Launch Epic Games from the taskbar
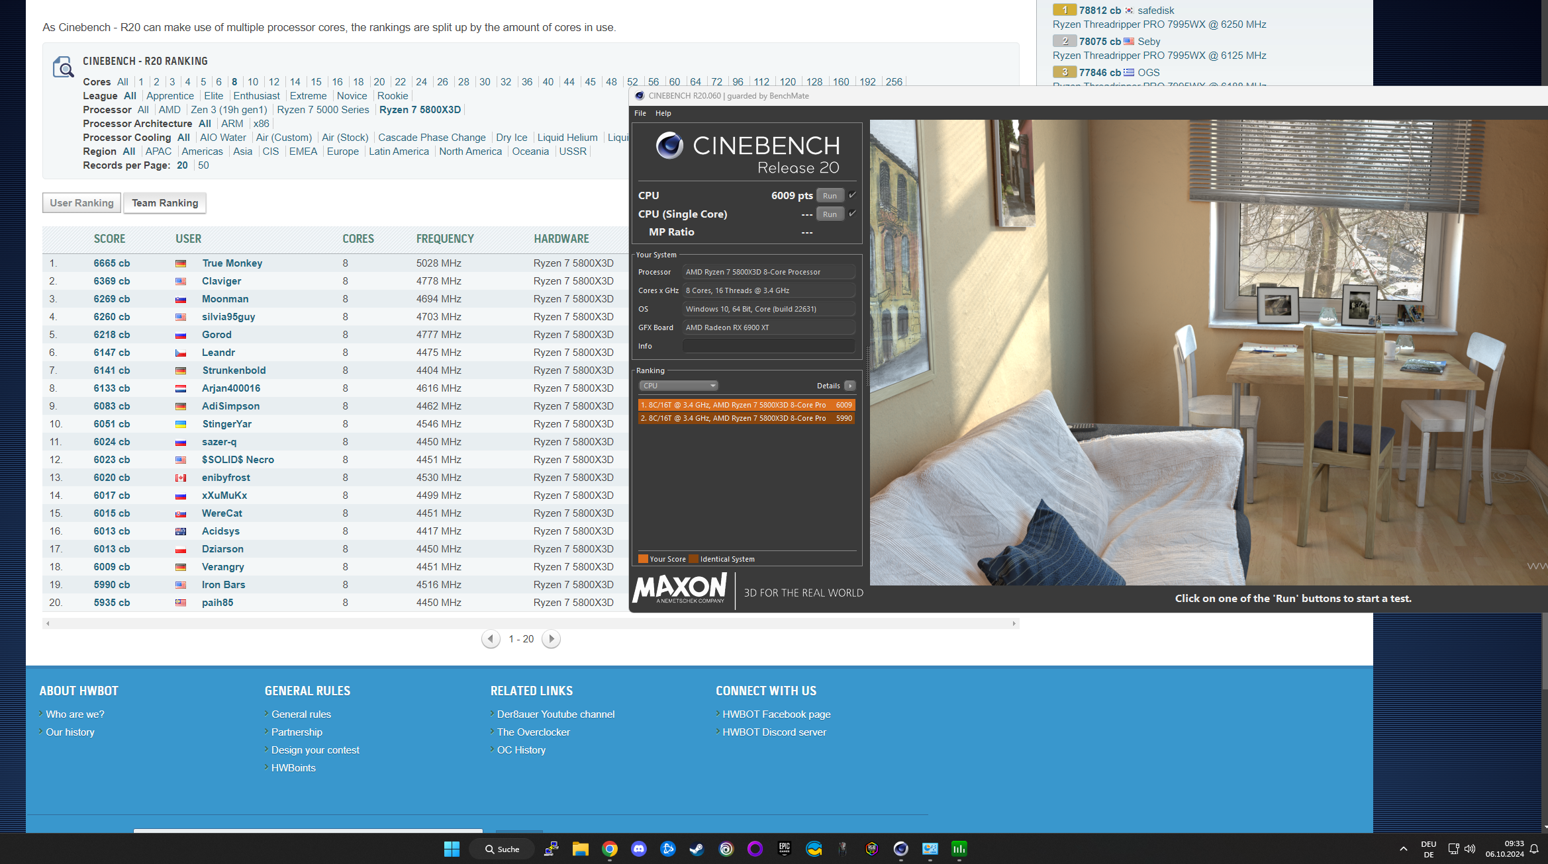The image size is (1548, 864). pos(784,849)
